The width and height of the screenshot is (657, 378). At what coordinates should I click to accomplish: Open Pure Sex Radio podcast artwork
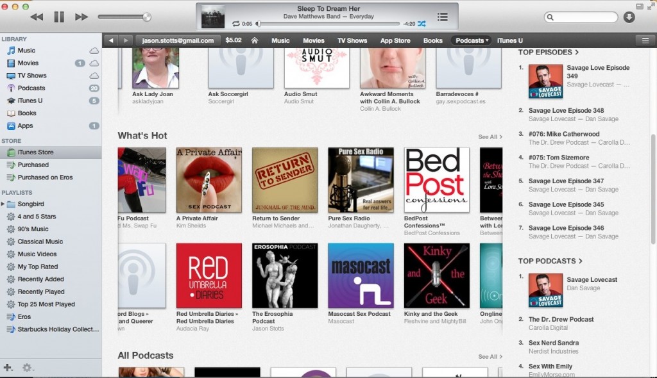coord(361,180)
